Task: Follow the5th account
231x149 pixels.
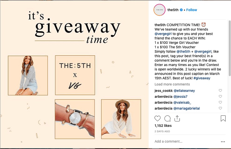Action: tap(192, 10)
